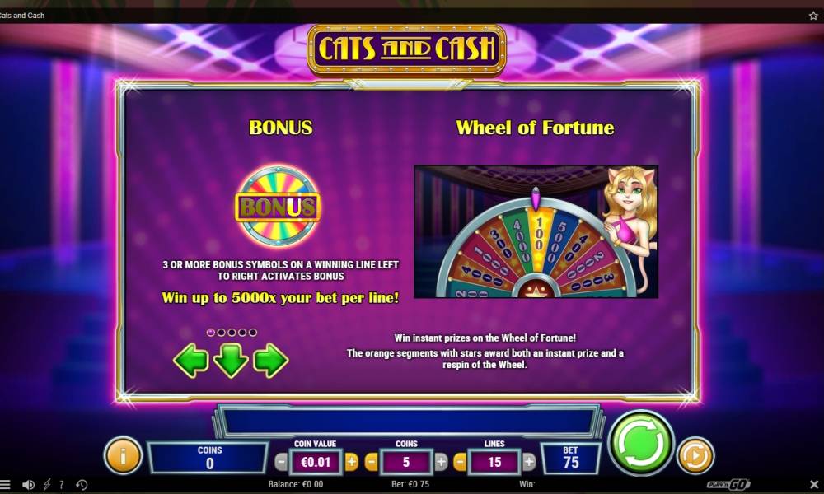Decrease number of coins

click(x=371, y=463)
